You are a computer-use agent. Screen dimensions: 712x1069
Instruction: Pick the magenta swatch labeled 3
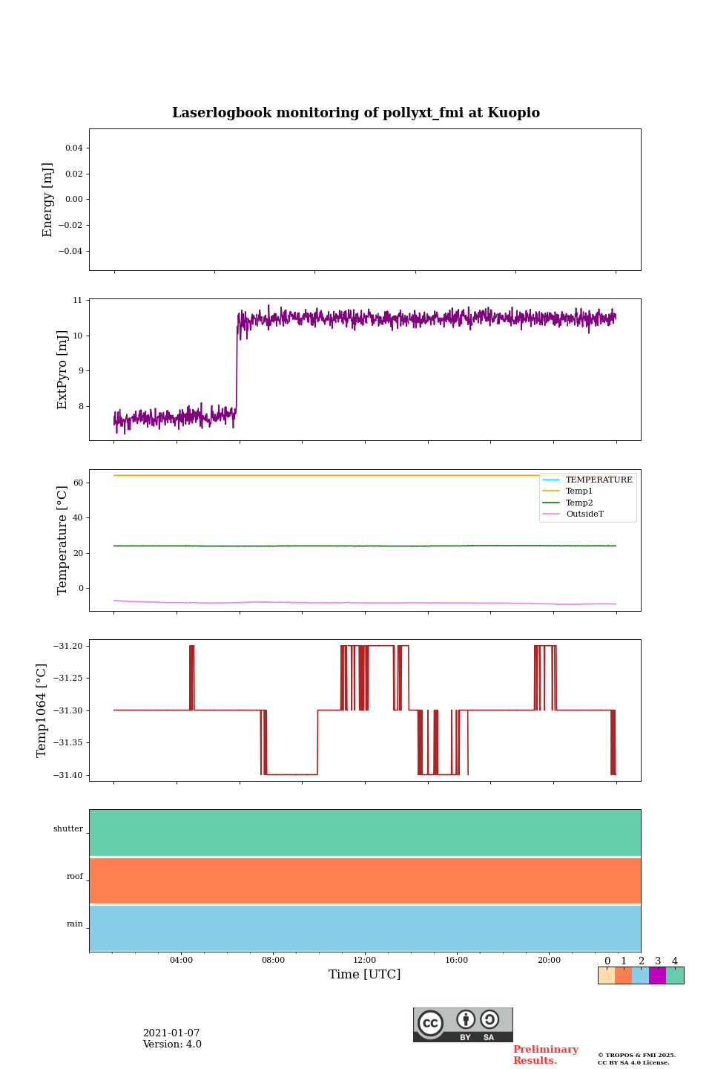(657, 975)
